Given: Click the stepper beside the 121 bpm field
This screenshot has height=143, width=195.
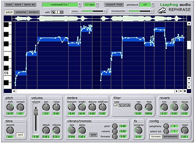Looking at the screenshot, I should click(x=97, y=5).
